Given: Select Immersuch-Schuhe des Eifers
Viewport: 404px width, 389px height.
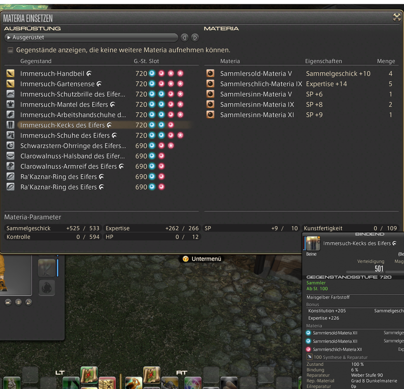Looking at the screenshot, I should [x=102, y=136].
